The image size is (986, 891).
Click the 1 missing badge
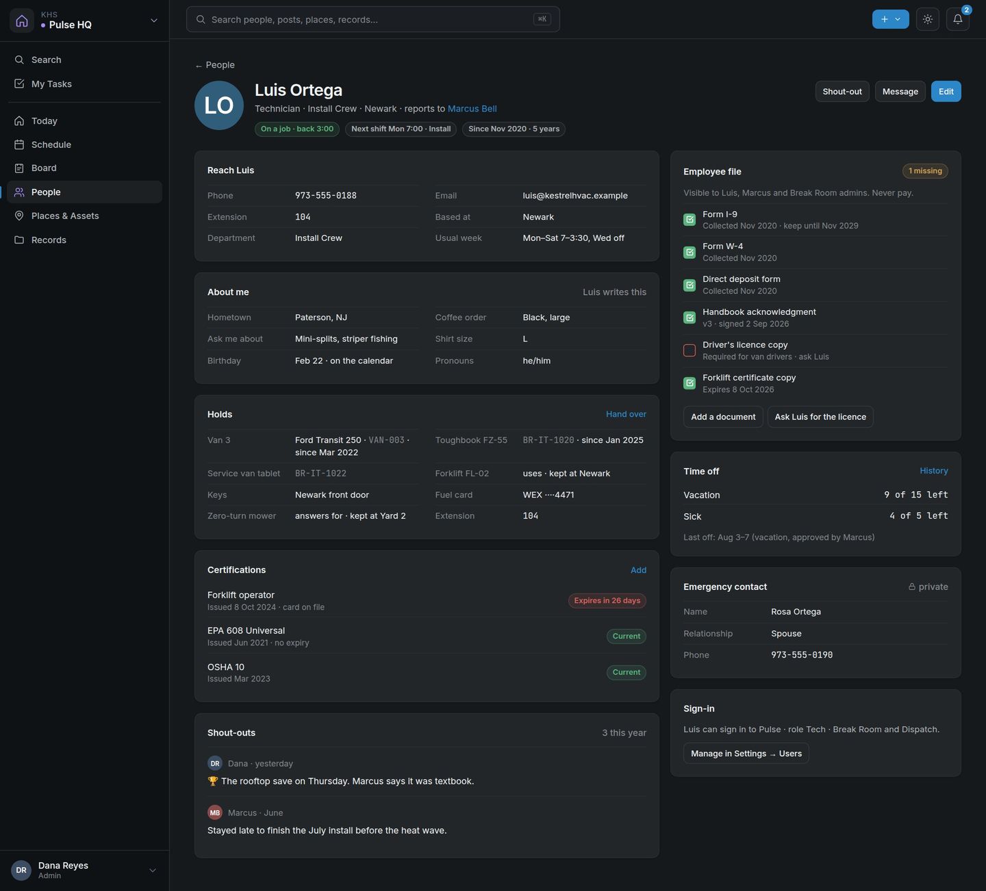tap(925, 171)
